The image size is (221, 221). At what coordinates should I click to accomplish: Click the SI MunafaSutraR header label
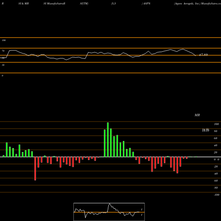click(54, 4)
